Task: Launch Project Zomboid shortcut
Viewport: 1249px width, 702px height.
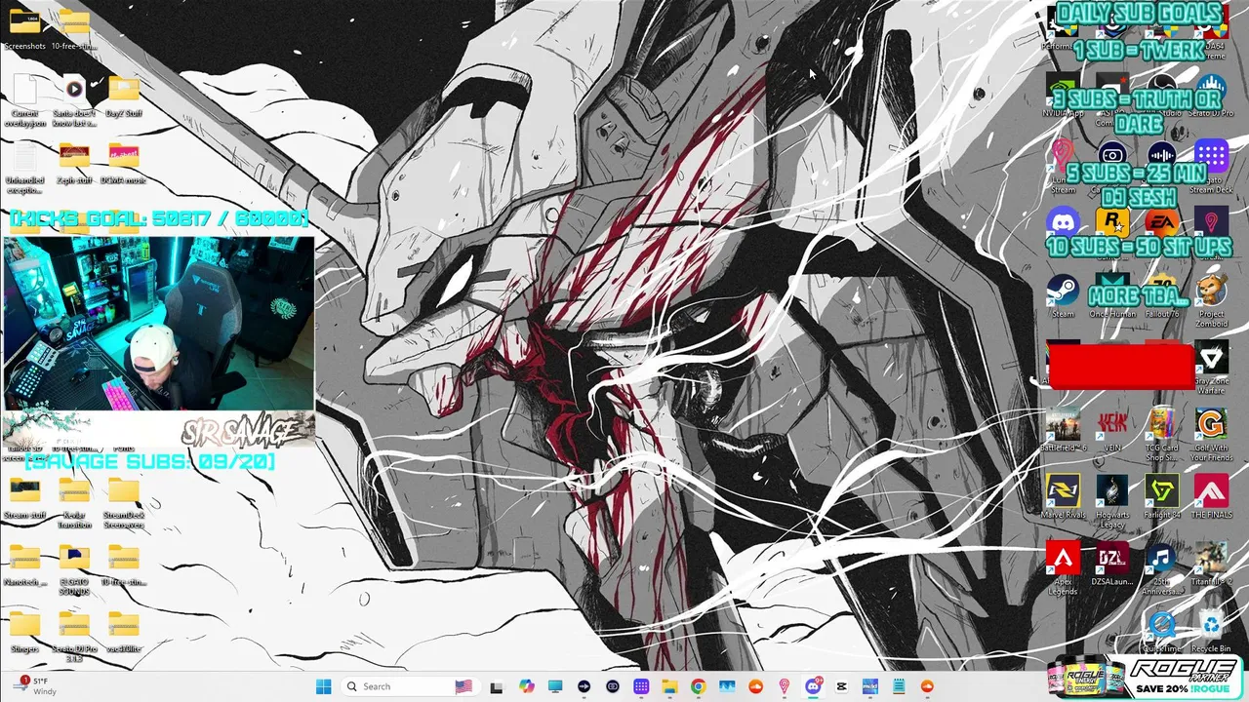Action: coord(1211,301)
